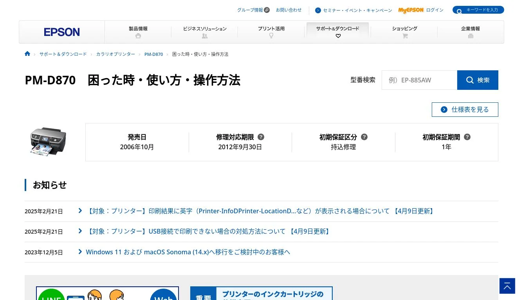Click chevron before 印刷結果に英字 notice
The height and width of the screenshot is (300, 523).
(x=80, y=211)
